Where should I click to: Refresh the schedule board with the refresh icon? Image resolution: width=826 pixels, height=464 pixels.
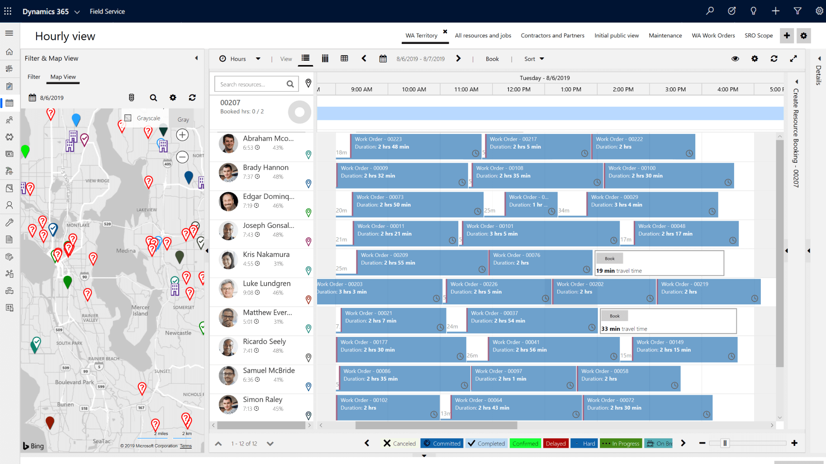click(x=774, y=58)
